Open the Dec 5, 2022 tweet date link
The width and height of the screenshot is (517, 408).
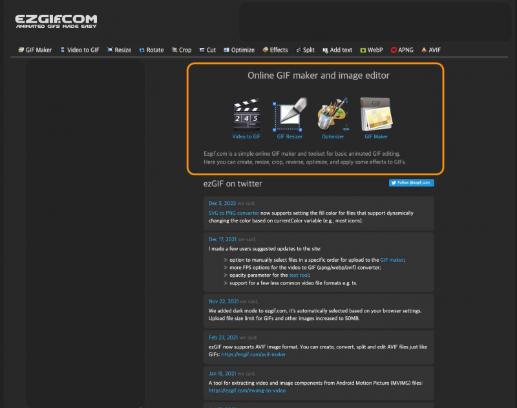222,203
